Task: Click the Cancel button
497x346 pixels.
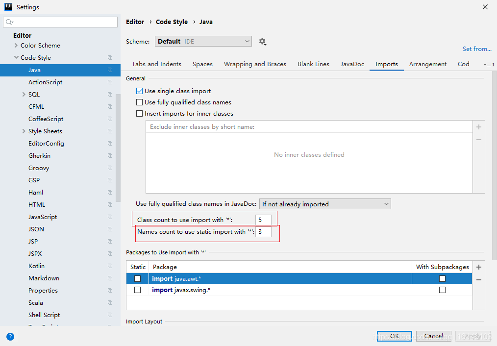Action: coord(433,336)
